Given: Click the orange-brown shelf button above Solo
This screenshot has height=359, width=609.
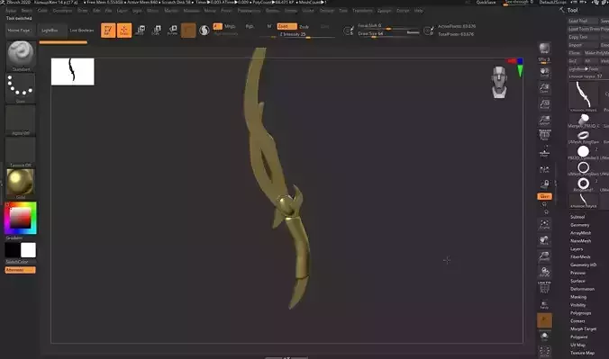Looking at the screenshot, I should (x=544, y=320).
